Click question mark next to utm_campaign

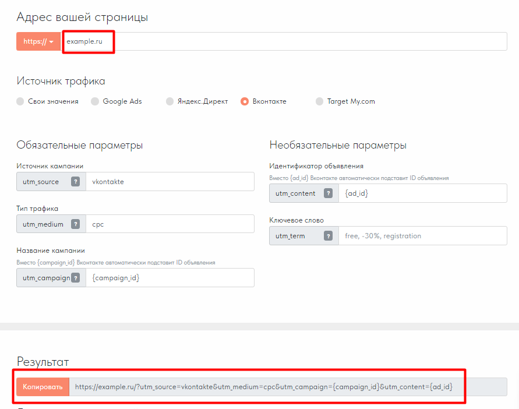point(75,278)
